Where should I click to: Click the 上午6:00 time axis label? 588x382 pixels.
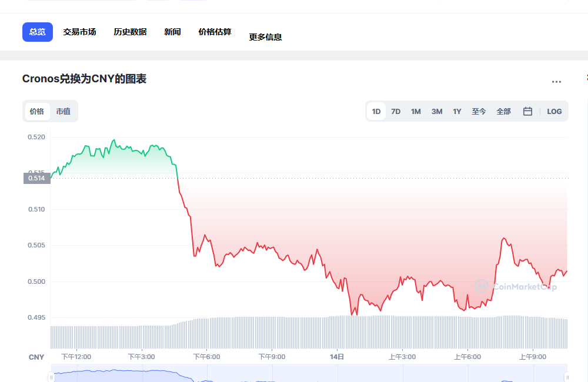(x=467, y=357)
